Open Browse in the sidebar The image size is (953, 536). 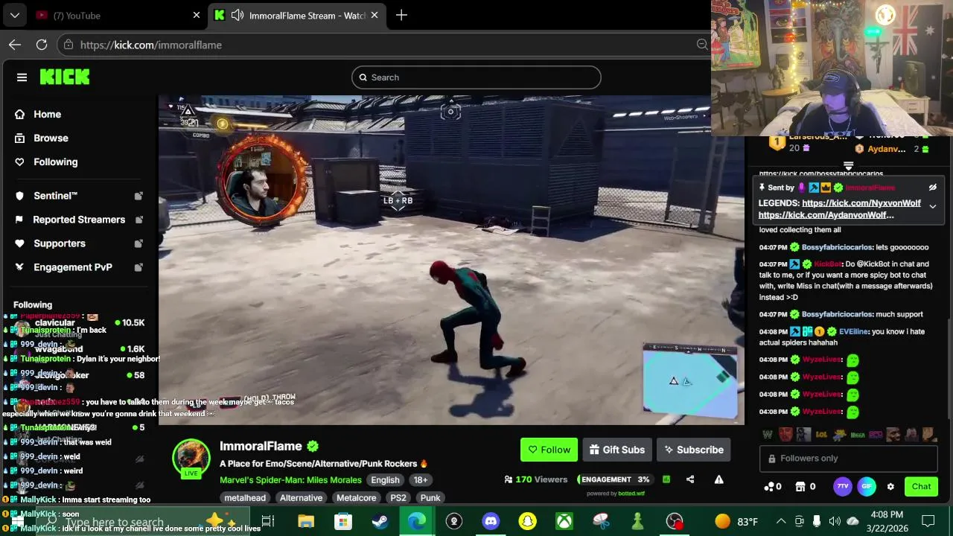coord(51,138)
